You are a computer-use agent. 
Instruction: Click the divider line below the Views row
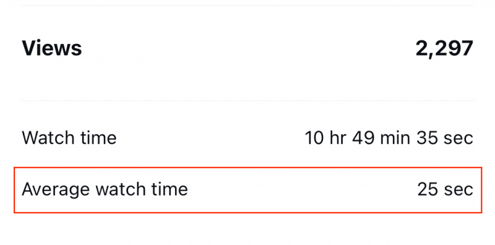point(247,101)
